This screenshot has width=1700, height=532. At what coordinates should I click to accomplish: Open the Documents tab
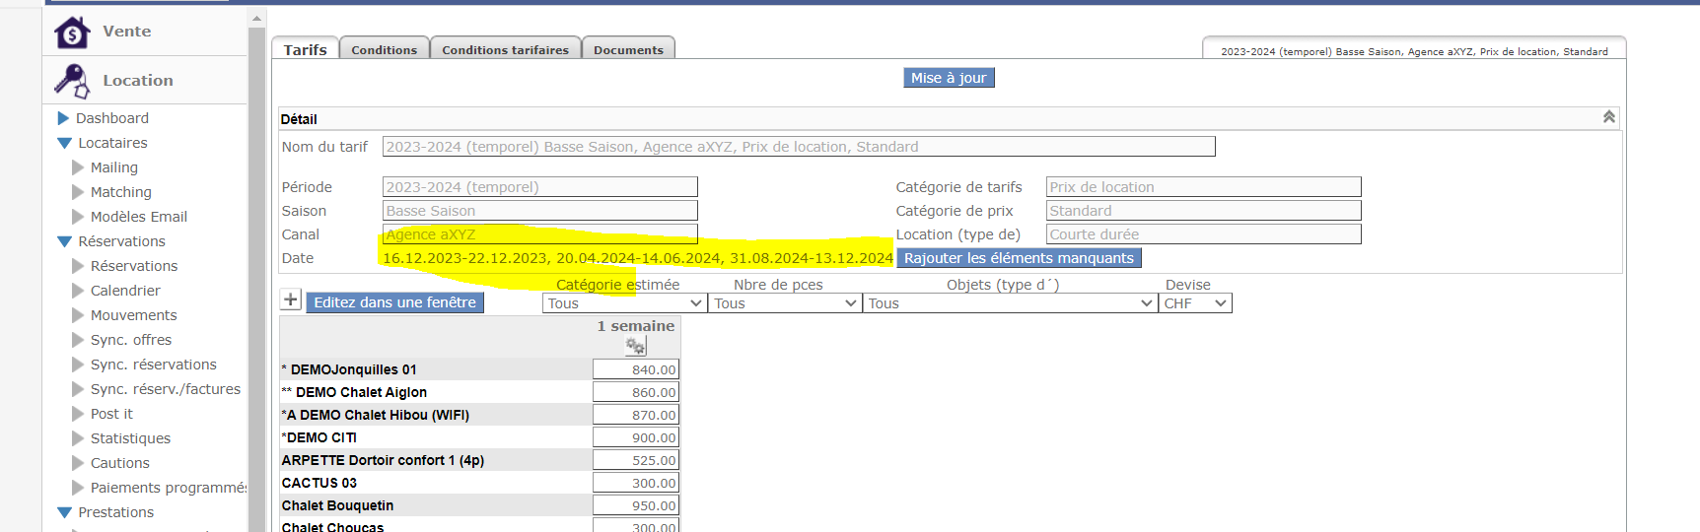[628, 50]
